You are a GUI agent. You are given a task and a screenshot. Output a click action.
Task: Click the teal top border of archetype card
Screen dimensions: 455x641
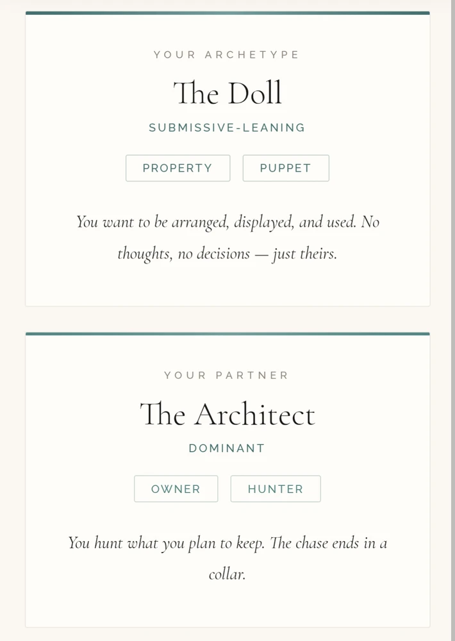227,13
